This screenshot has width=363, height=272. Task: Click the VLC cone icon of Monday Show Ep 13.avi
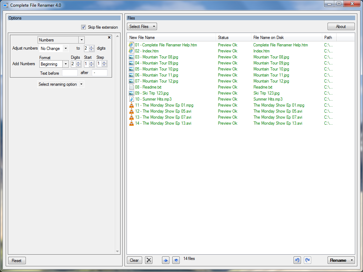(131, 123)
